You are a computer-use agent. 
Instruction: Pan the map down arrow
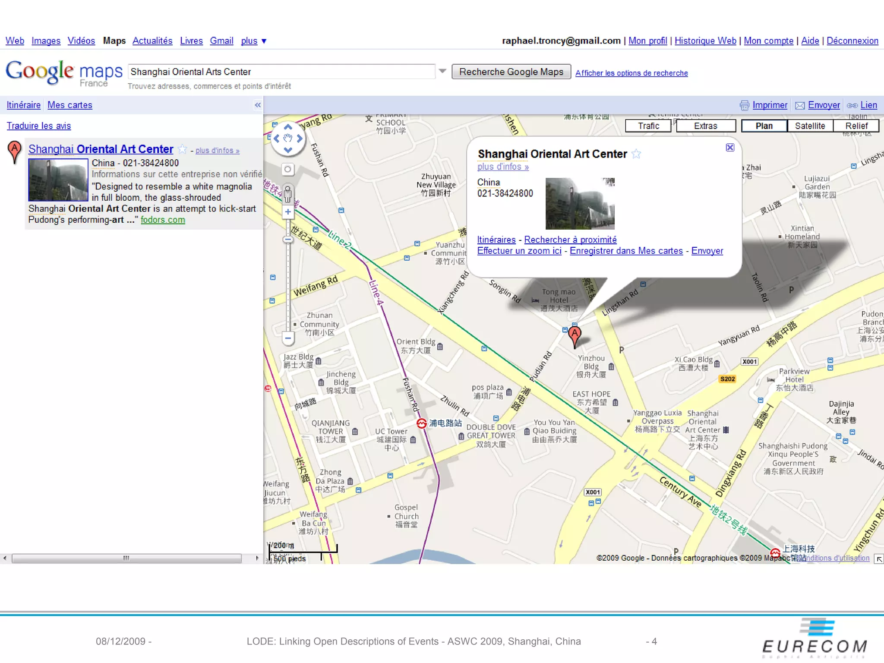click(x=288, y=150)
